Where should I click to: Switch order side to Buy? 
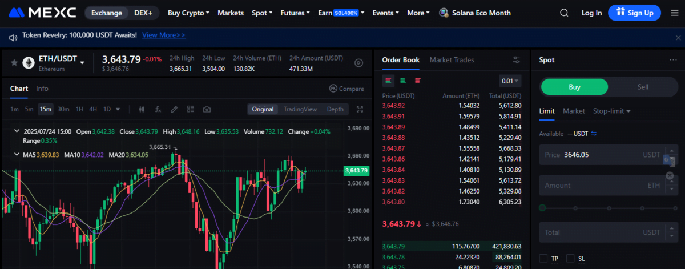(575, 87)
